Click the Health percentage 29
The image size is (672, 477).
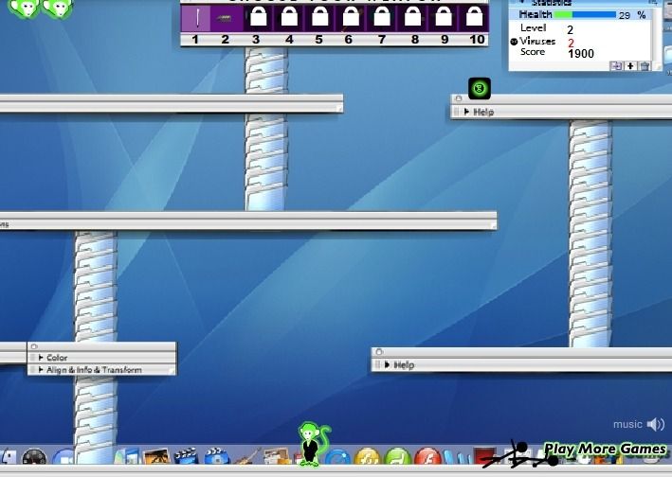[x=625, y=15]
